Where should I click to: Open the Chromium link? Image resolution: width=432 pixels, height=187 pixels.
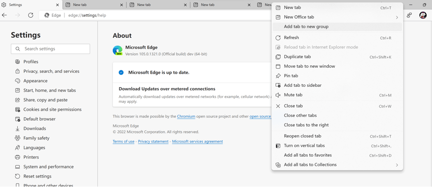[x=186, y=116]
